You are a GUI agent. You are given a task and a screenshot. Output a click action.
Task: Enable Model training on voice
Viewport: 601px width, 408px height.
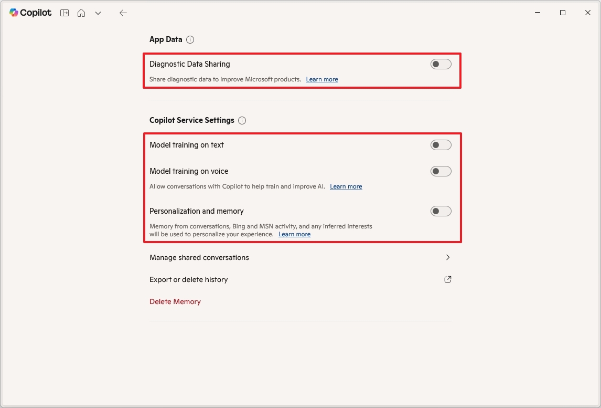(x=441, y=171)
